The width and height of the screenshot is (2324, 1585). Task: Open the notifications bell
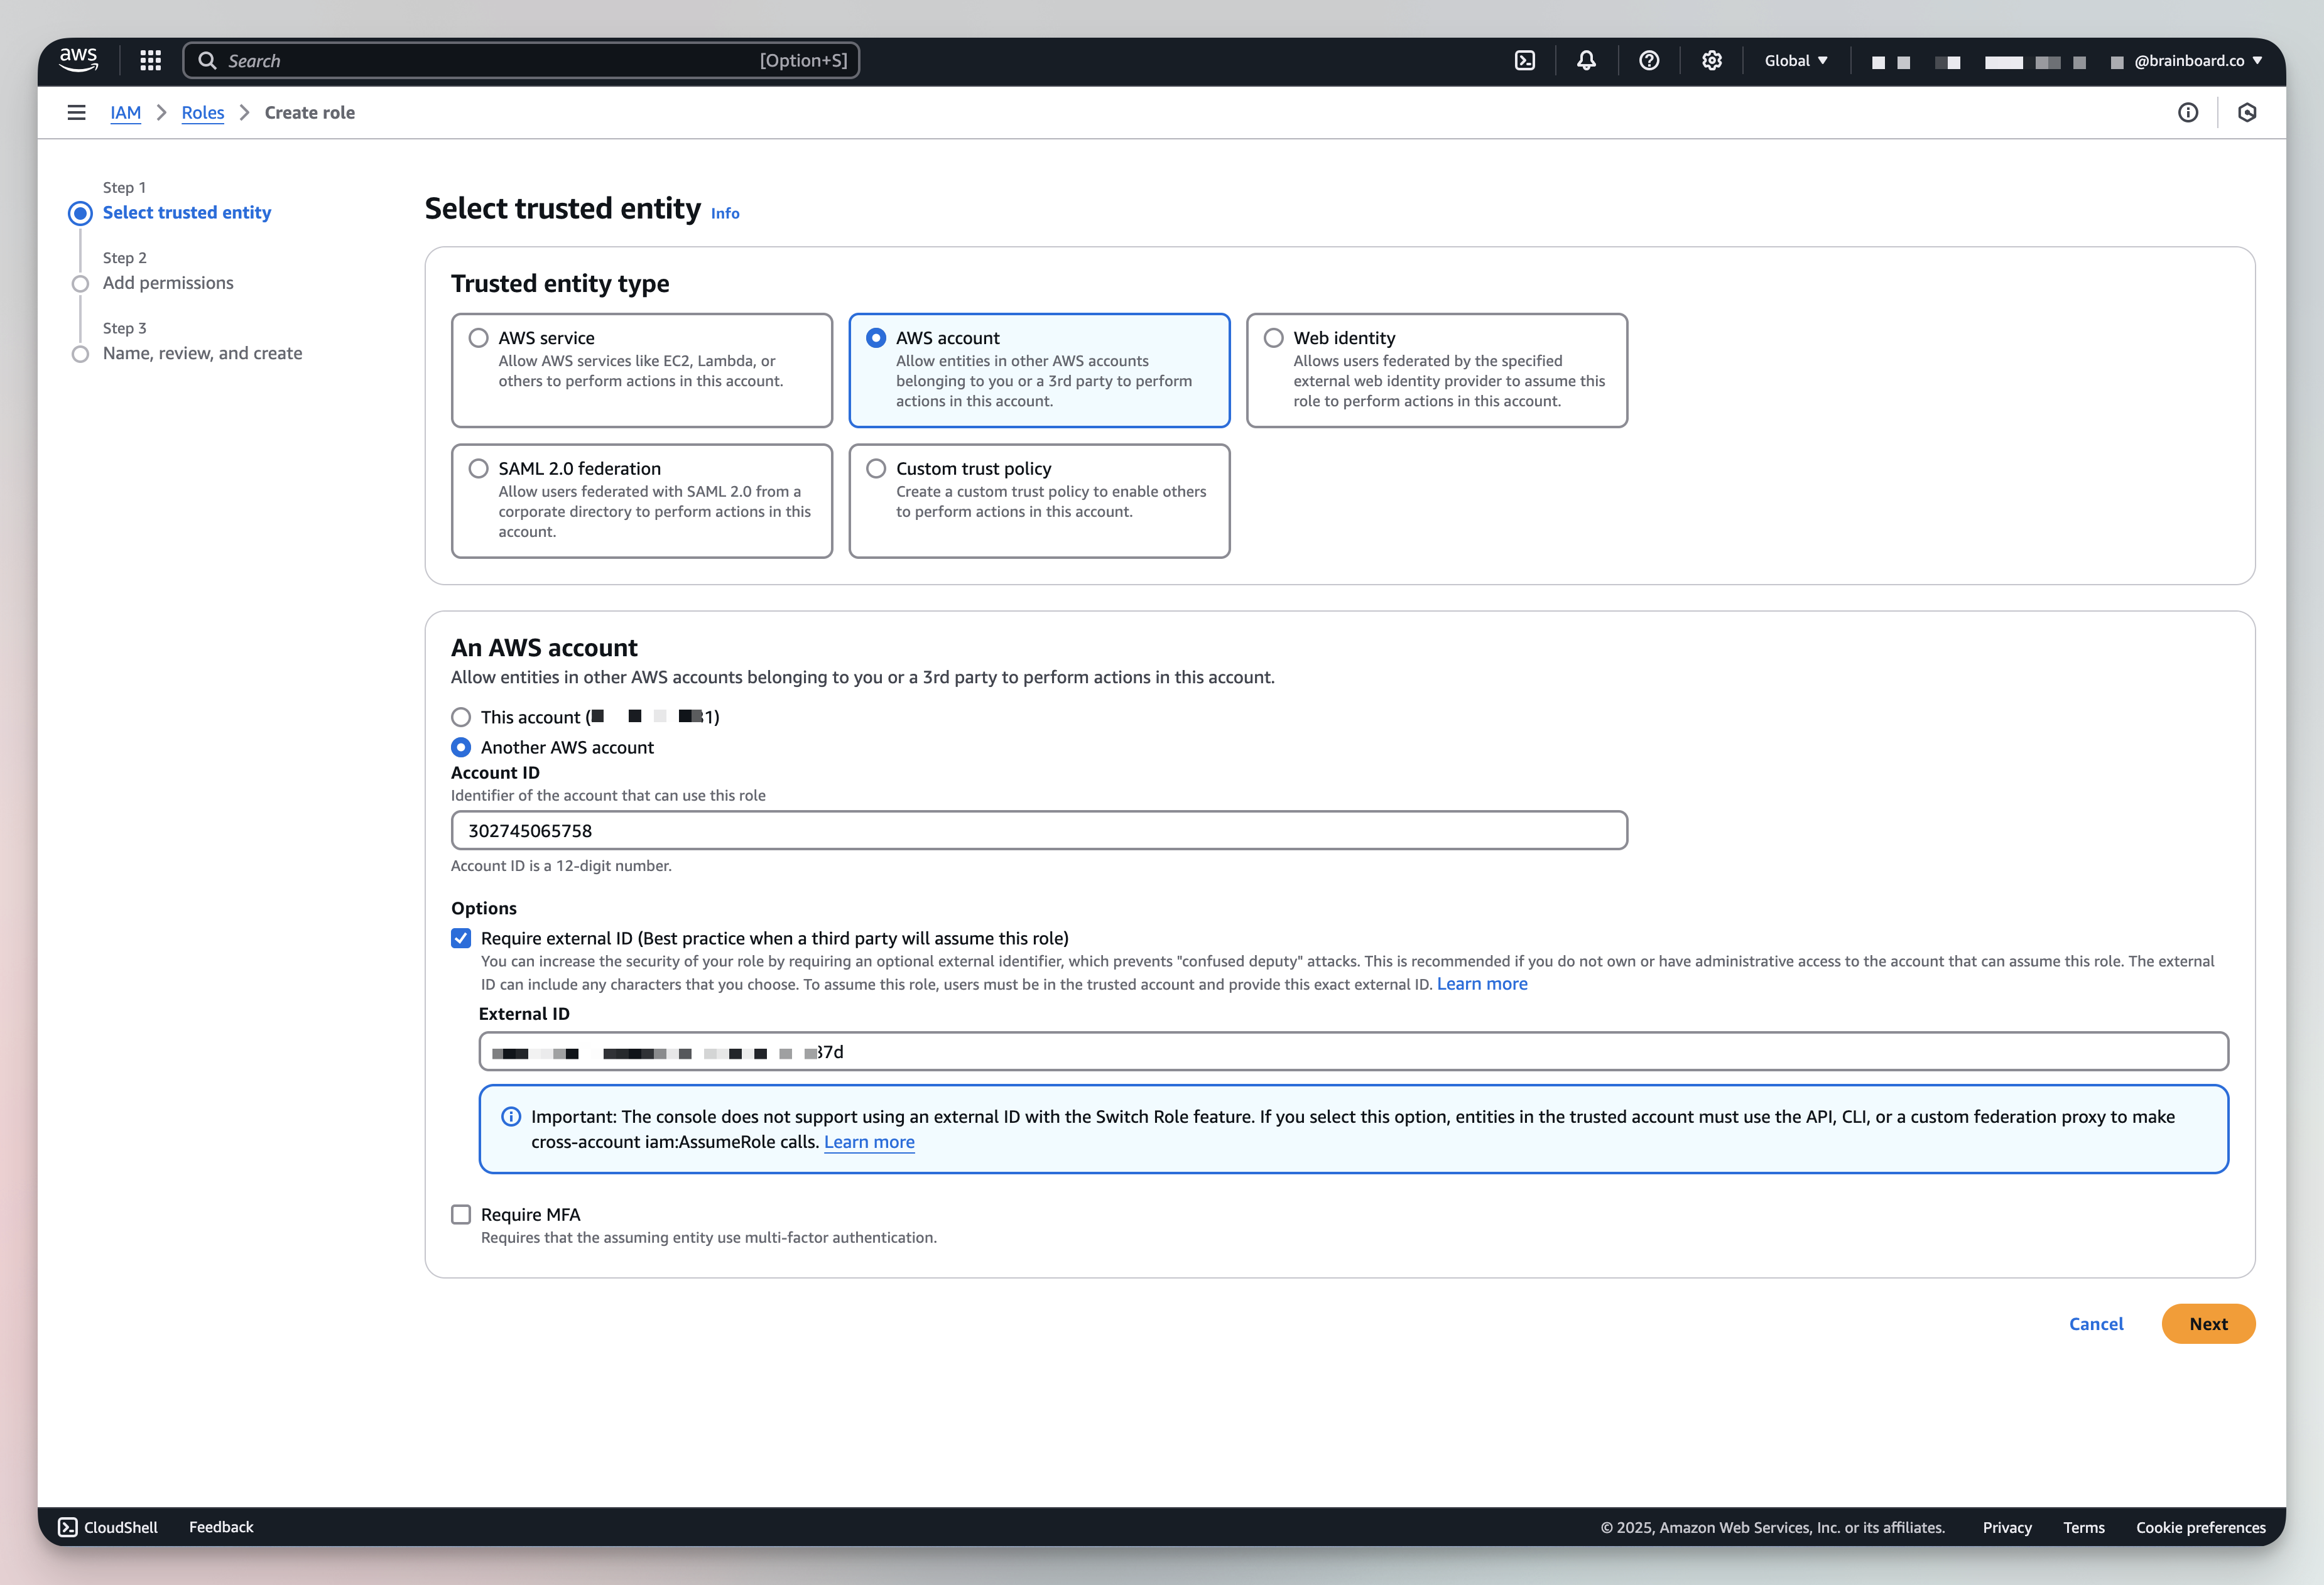(x=1586, y=61)
